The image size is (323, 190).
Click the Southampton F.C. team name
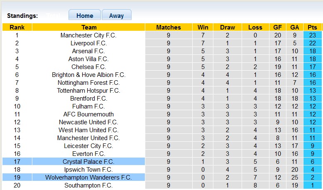tap(88, 185)
